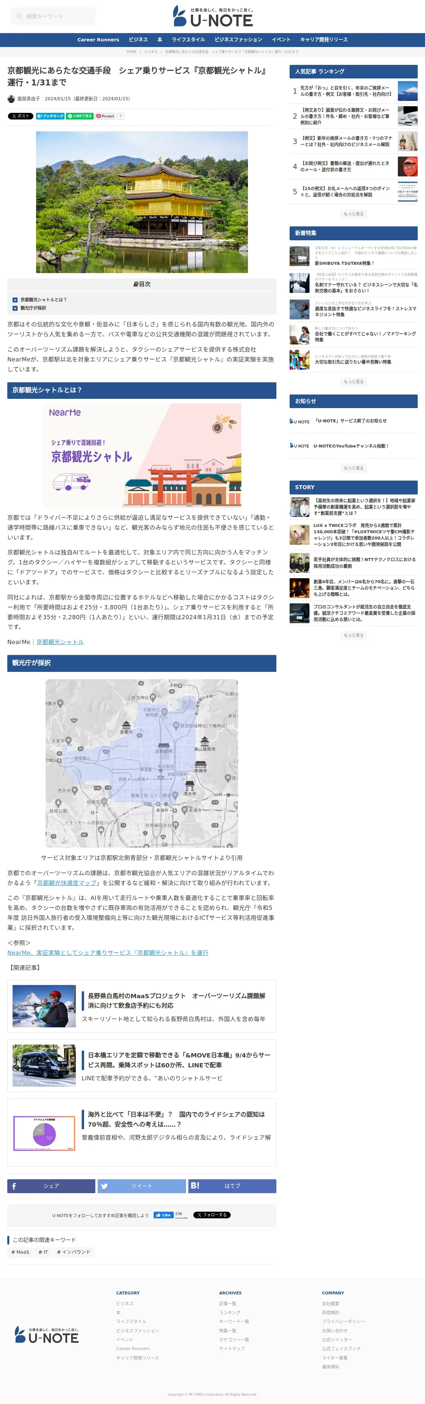Click HOME in the breadcrumb
The height and width of the screenshot is (1404, 425).
(x=131, y=52)
